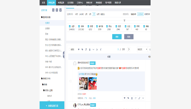Click the search icon beside 监测方案
This screenshot has height=109, width=191.
[x=53, y=10]
